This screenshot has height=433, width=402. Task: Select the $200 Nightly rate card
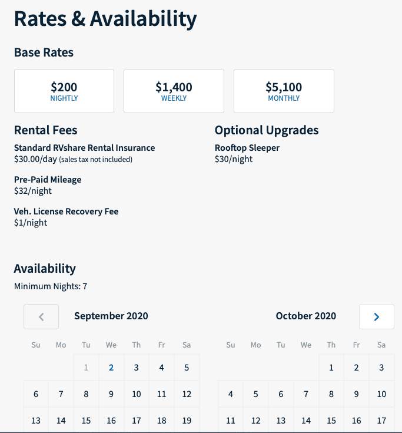coord(64,91)
